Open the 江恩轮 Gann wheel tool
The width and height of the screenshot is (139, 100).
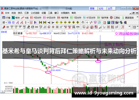pyautogui.click(x=115, y=18)
